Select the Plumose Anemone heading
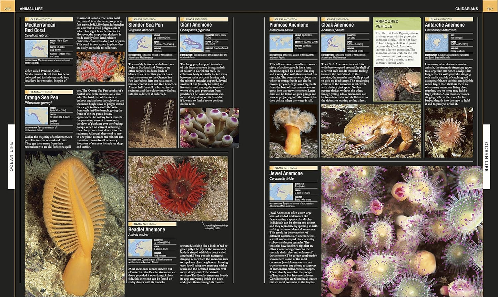The image size is (498, 297). (289, 25)
